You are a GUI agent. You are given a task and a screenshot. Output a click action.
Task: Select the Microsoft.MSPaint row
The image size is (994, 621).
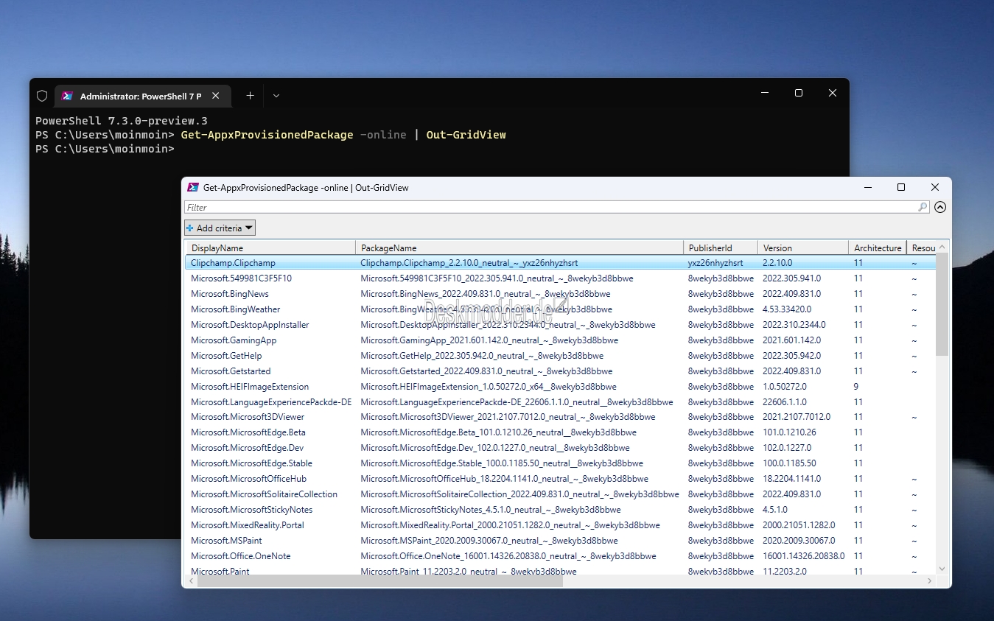(226, 541)
